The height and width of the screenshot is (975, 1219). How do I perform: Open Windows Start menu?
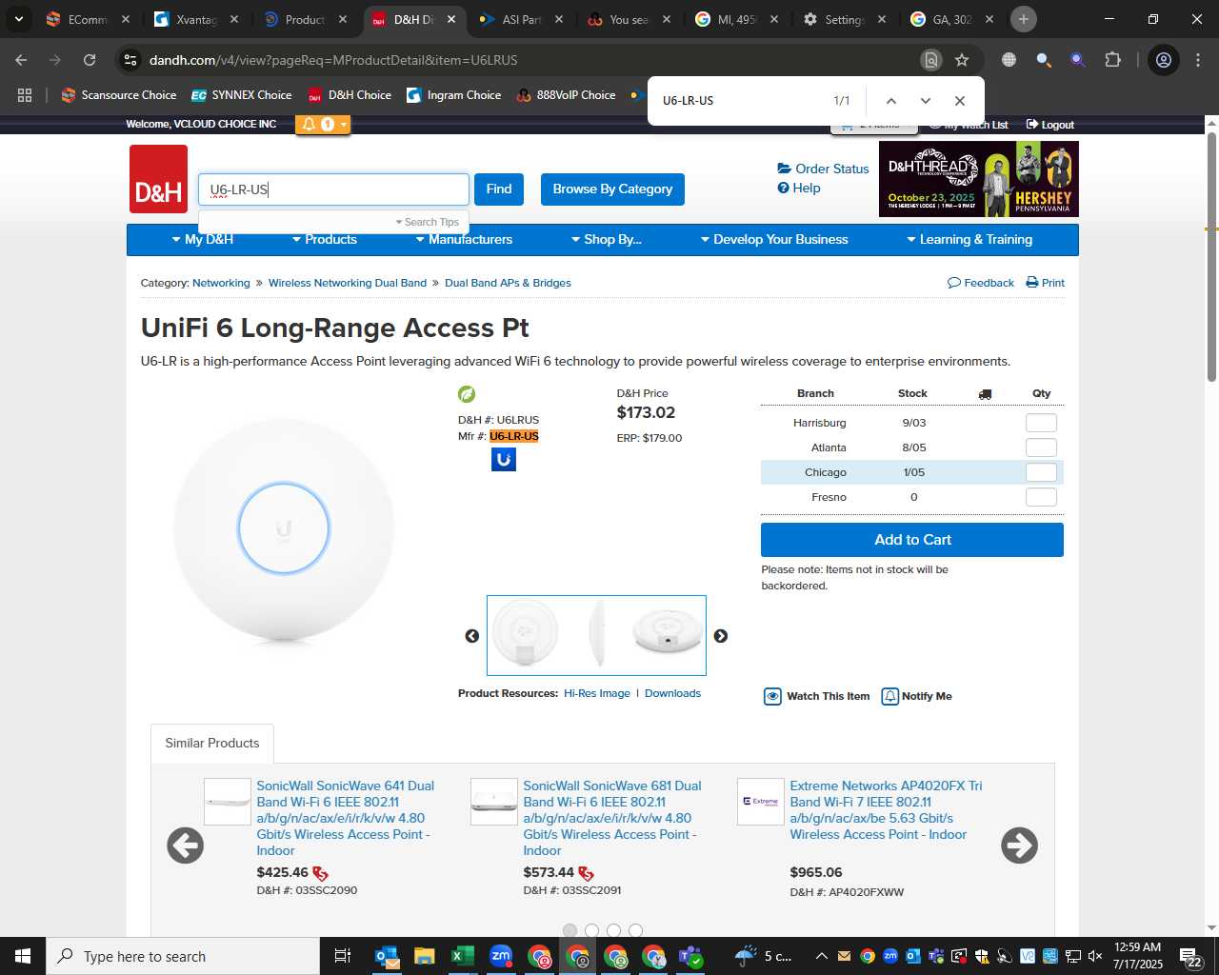(x=23, y=956)
